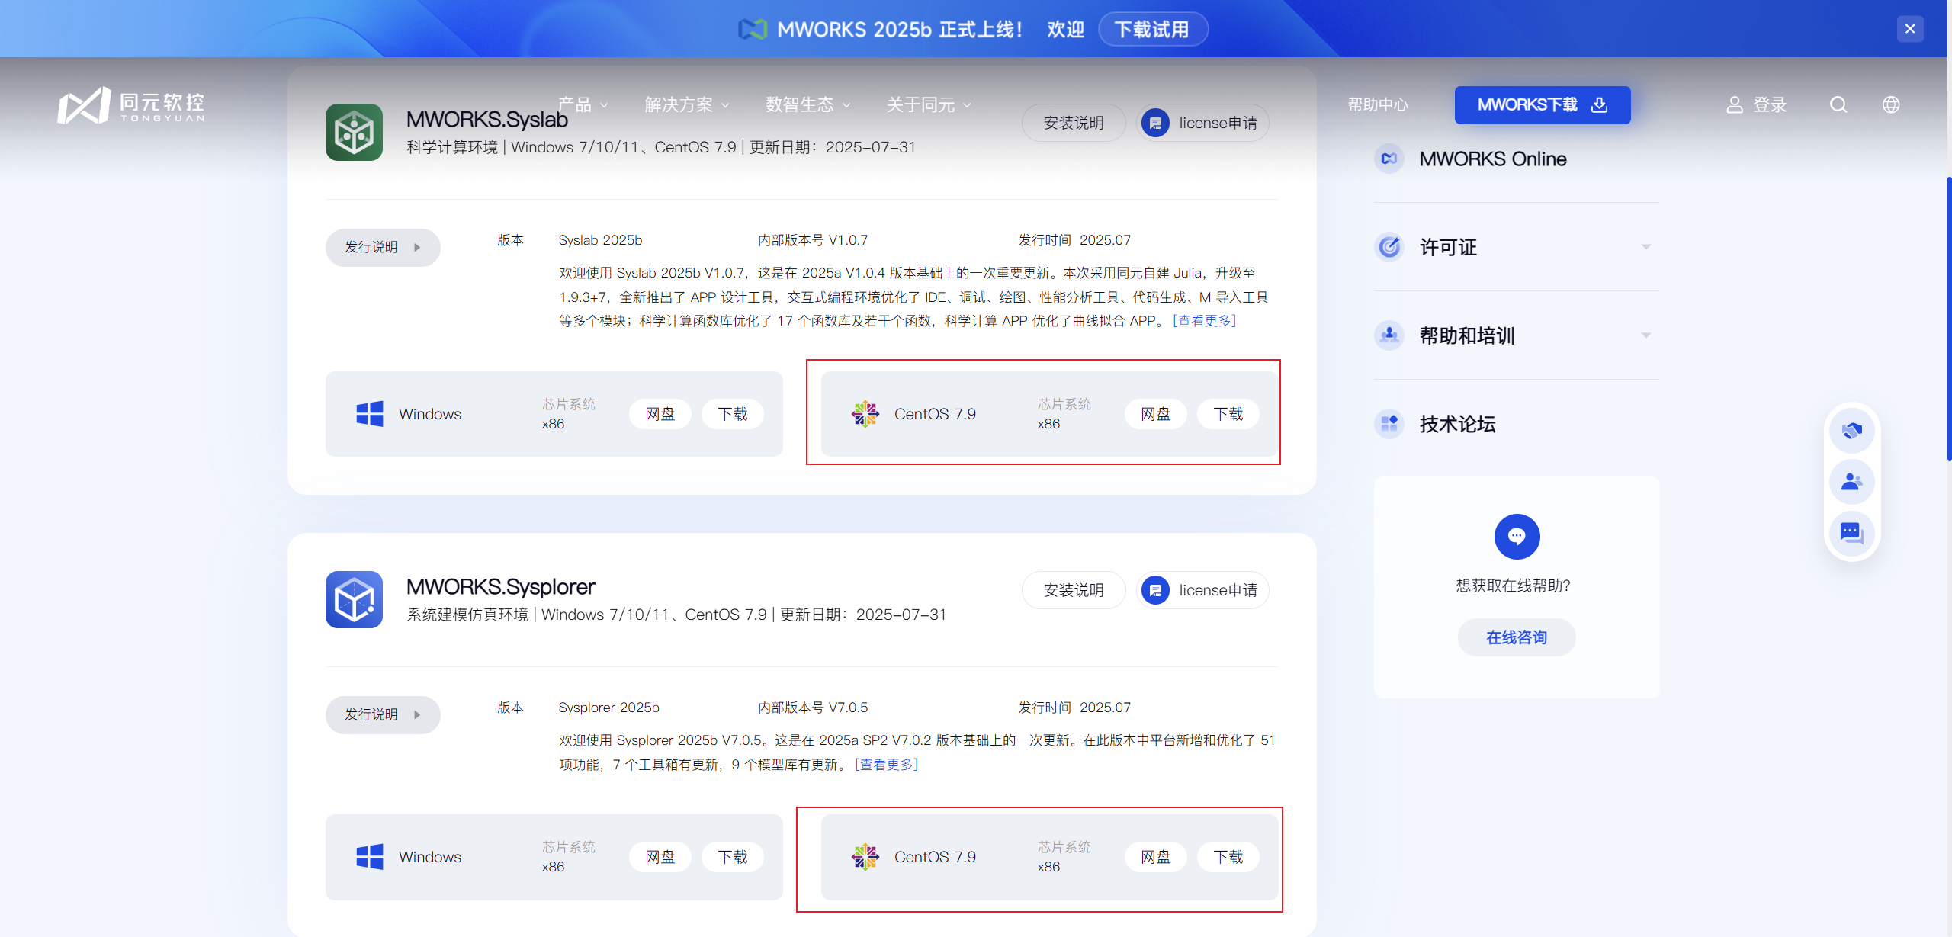
Task: Click the Sysplorer license申请 chat icon
Action: [1156, 590]
